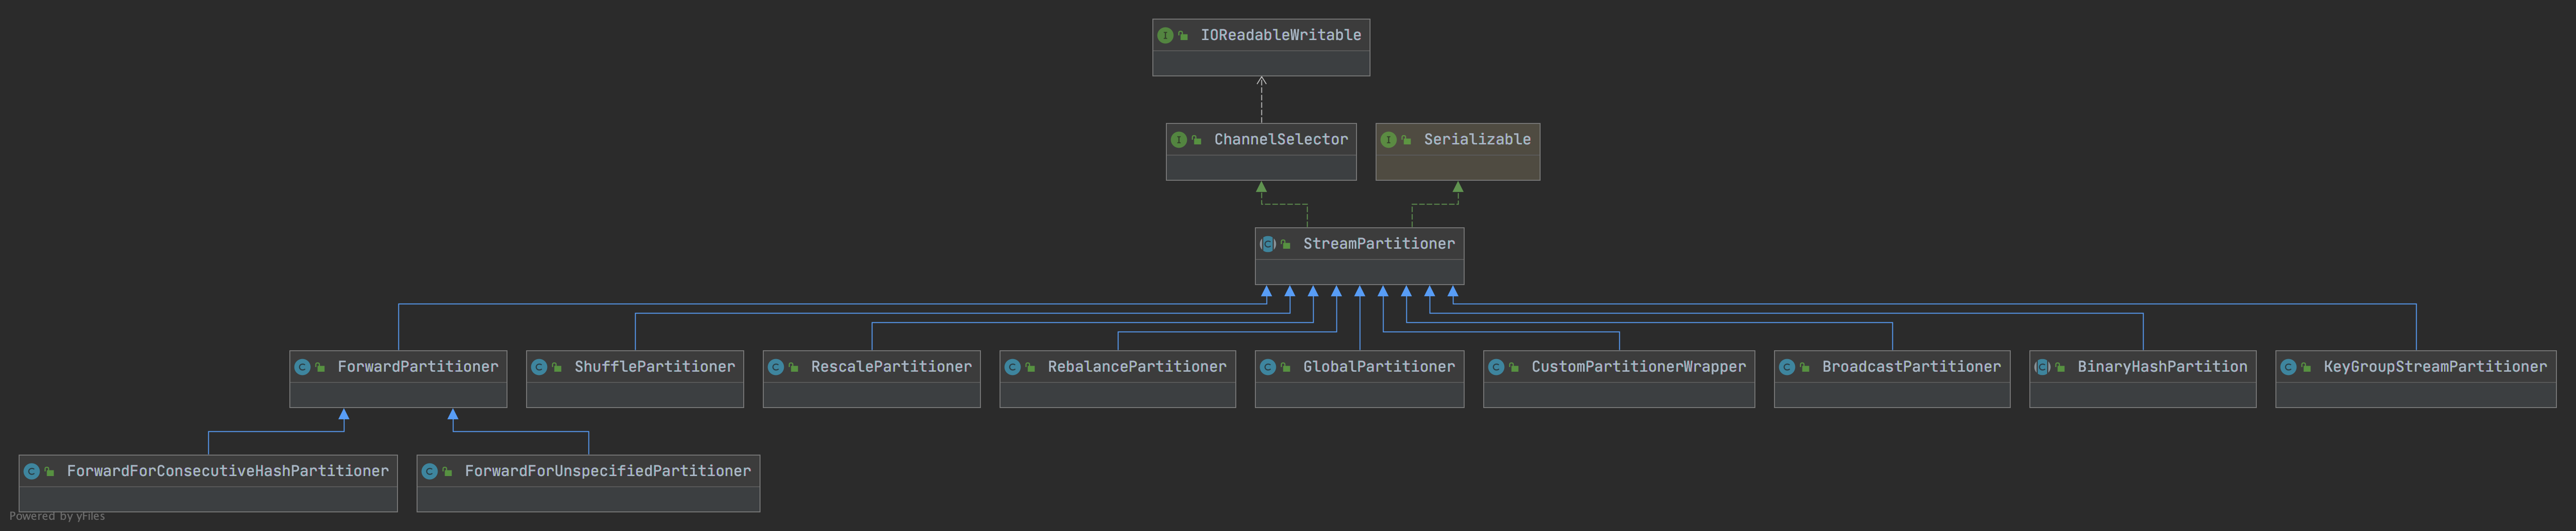Select the ChannelSelector node name

(1281, 140)
